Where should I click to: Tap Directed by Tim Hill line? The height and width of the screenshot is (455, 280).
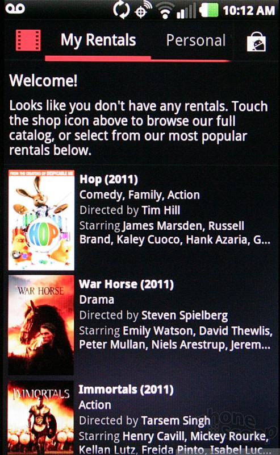[x=130, y=210]
